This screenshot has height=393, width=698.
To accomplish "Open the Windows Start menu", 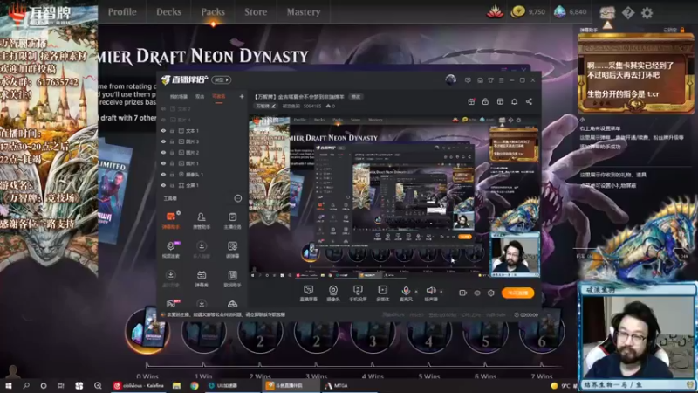I will click(9, 385).
